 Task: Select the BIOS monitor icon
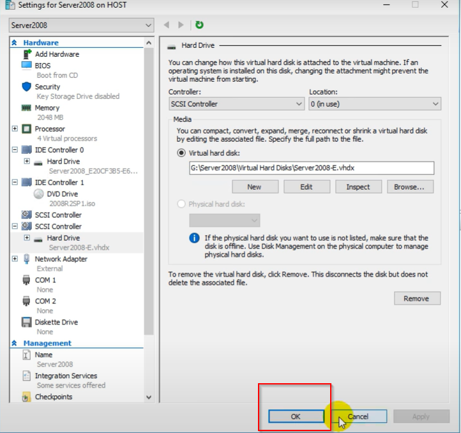click(x=26, y=65)
